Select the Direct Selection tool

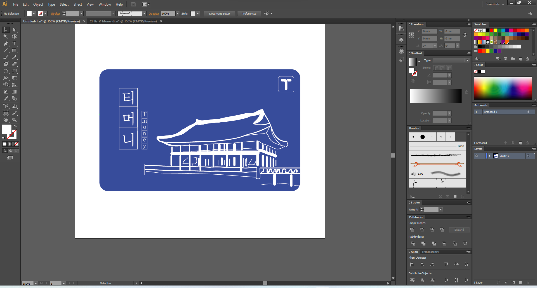tap(14, 30)
